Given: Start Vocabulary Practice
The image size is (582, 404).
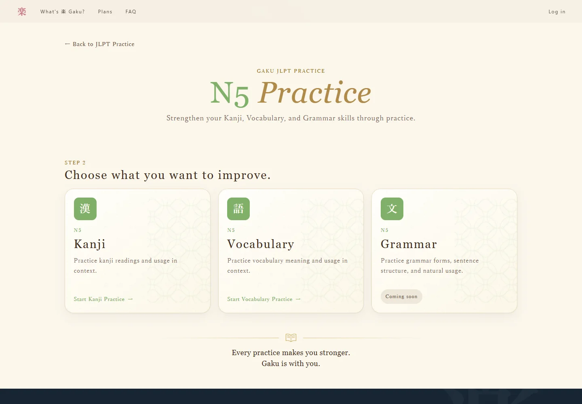Looking at the screenshot, I should point(264,299).
